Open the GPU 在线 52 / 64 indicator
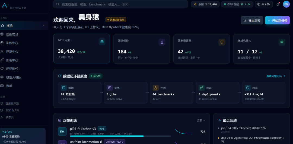Viewport: 293px width, 144px height. 237,4
